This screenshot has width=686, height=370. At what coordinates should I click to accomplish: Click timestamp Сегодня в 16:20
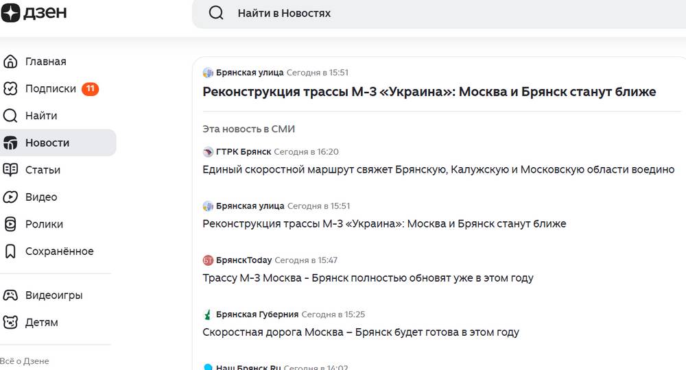coord(306,152)
